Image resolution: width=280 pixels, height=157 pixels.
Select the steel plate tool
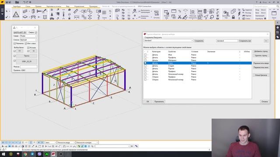[x=25, y=17]
